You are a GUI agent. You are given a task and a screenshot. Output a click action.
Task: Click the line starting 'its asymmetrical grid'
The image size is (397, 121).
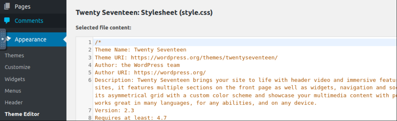point(246,95)
